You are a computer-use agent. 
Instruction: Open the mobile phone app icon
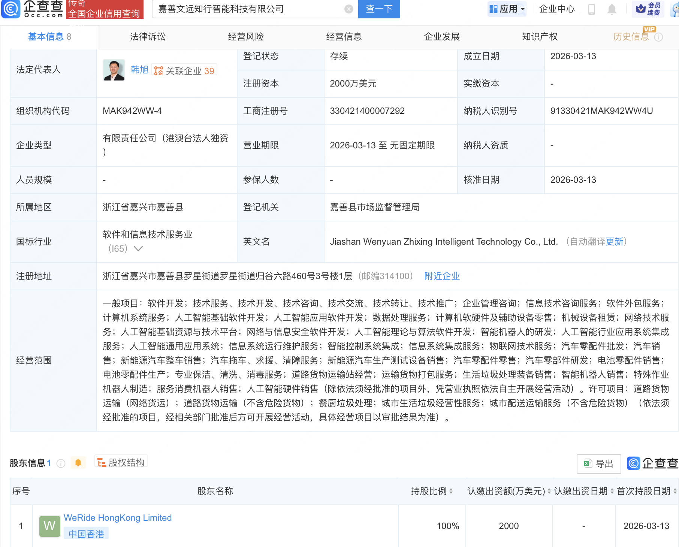(592, 9)
